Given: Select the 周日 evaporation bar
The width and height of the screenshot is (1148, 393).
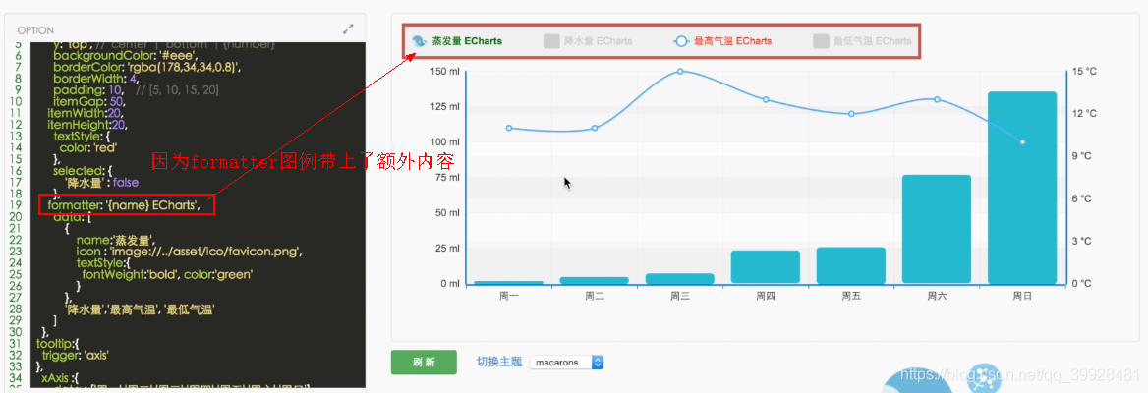Looking at the screenshot, I should coord(1022,188).
